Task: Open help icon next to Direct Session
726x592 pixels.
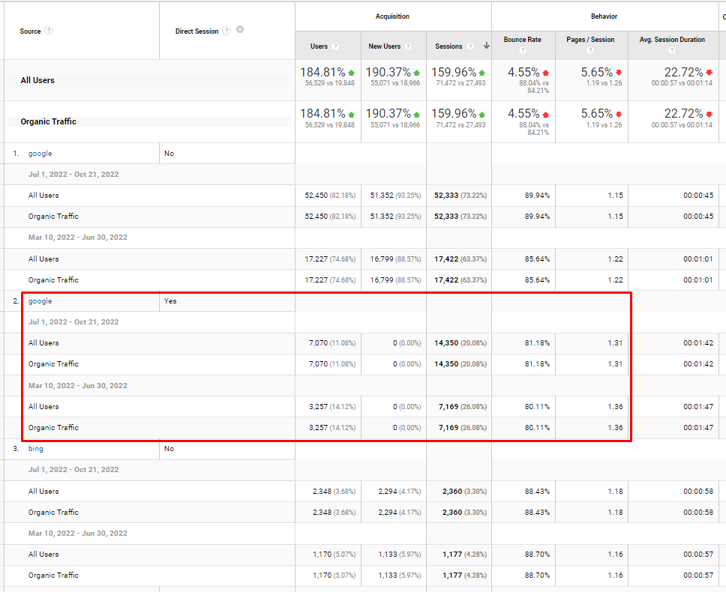Action: point(226,31)
